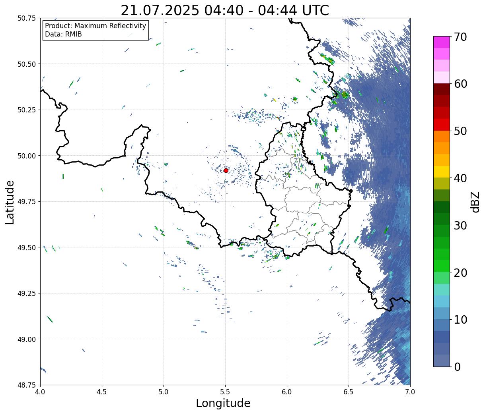Click the y-axis tick label 50.50
The height and width of the screenshot is (413, 485).
coord(27,64)
